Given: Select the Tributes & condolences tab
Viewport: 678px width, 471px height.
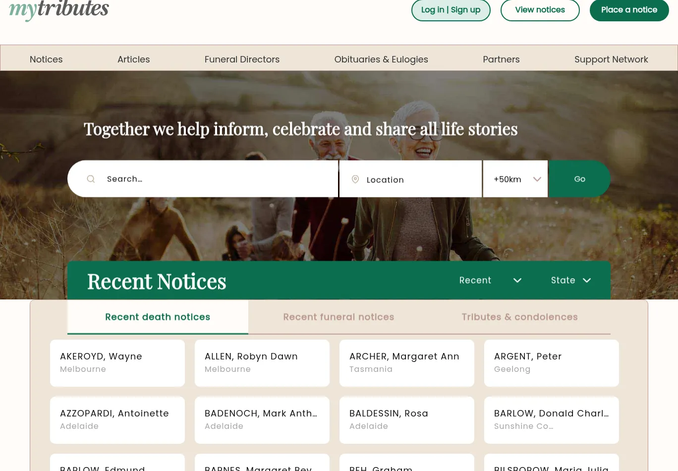Looking at the screenshot, I should pyautogui.click(x=519, y=317).
